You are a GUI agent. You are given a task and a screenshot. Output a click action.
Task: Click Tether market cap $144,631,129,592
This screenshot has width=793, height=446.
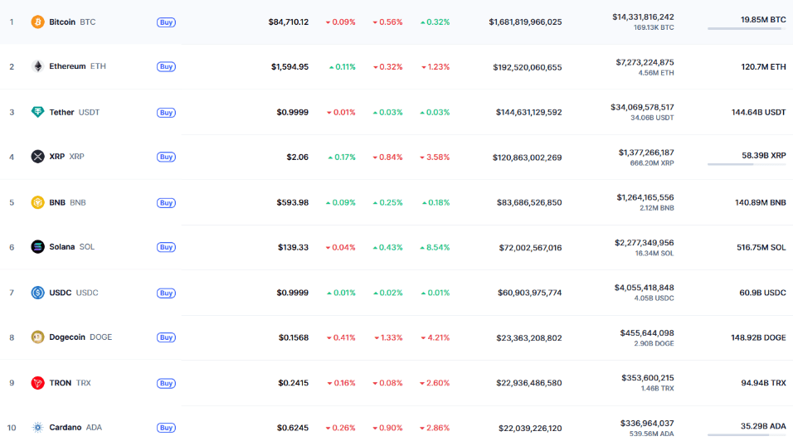pos(528,112)
